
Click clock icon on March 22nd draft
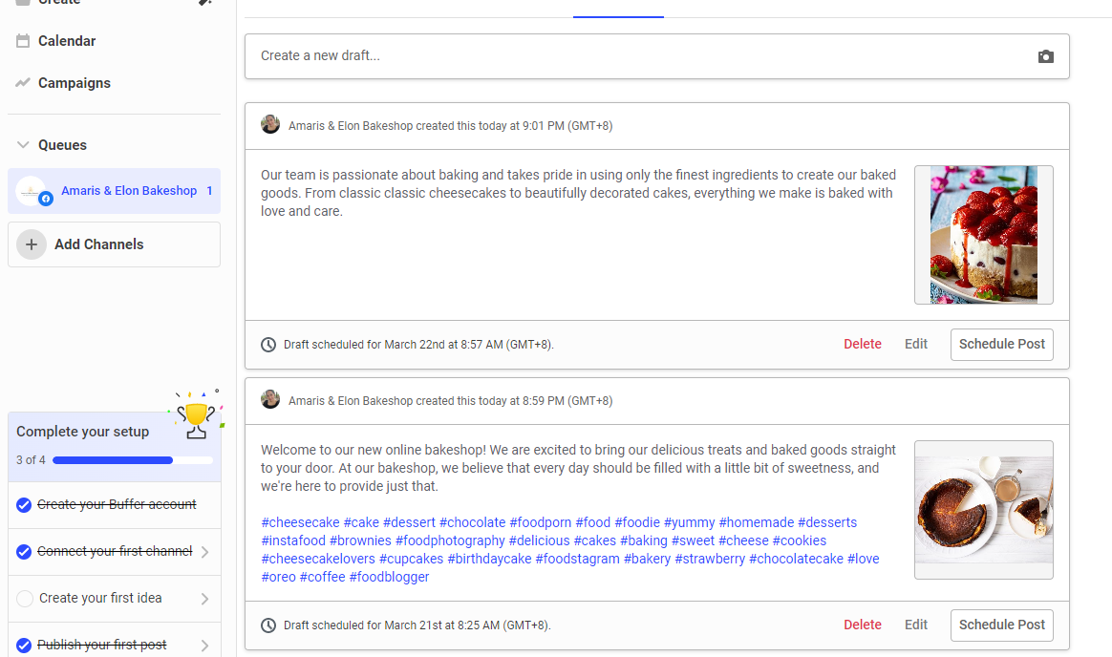tap(268, 345)
